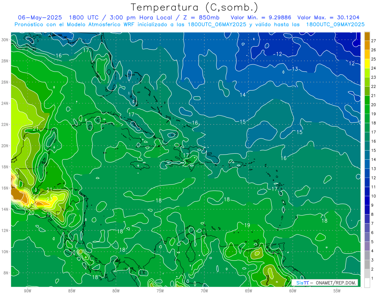Click the latitude axis label 22N
The image size is (382, 295).
[5, 124]
